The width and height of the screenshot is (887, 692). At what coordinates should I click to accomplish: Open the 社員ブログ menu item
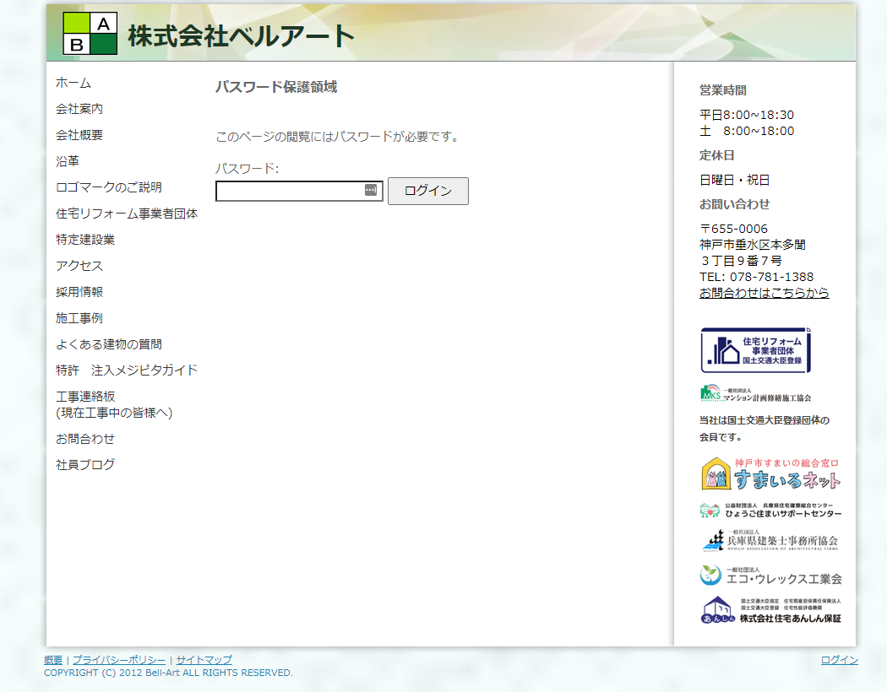click(x=84, y=464)
